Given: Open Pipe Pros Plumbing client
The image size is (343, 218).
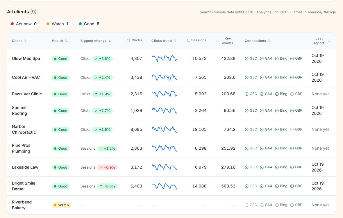Looking at the screenshot, I should coord(21,148).
